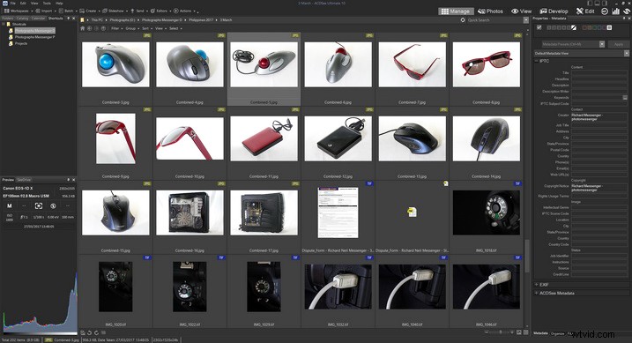Apply the green color label
Image resolution: width=632 pixels, height=343 pixels.
coord(595,28)
